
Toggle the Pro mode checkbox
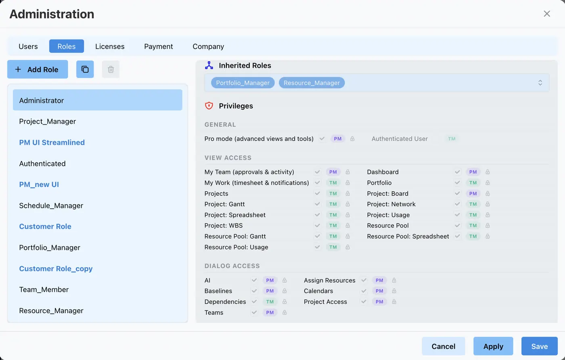tap(322, 139)
